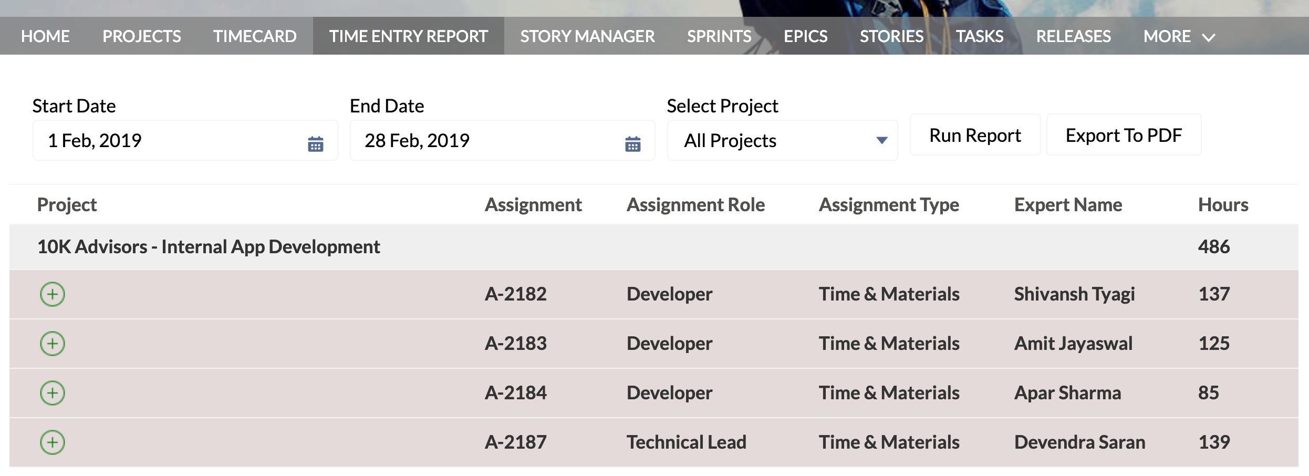The image size is (1309, 476).
Task: Open the Select Project dropdown
Action: [782, 140]
